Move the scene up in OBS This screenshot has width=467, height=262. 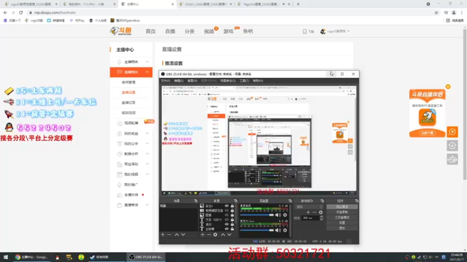coord(177,235)
